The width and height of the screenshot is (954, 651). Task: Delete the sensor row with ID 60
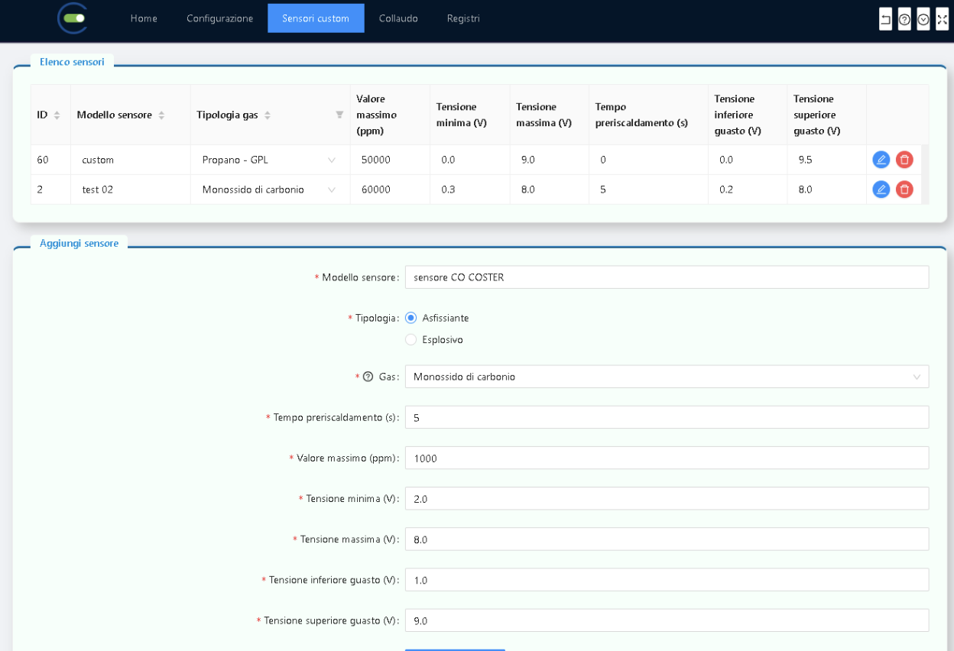904,160
